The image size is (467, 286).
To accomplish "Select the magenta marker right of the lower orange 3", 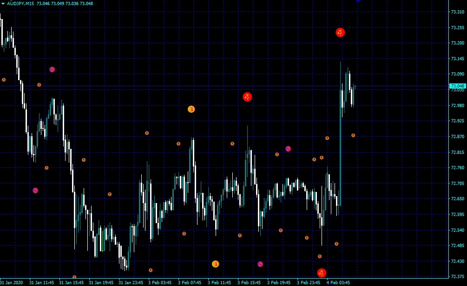I will click(x=260, y=264).
